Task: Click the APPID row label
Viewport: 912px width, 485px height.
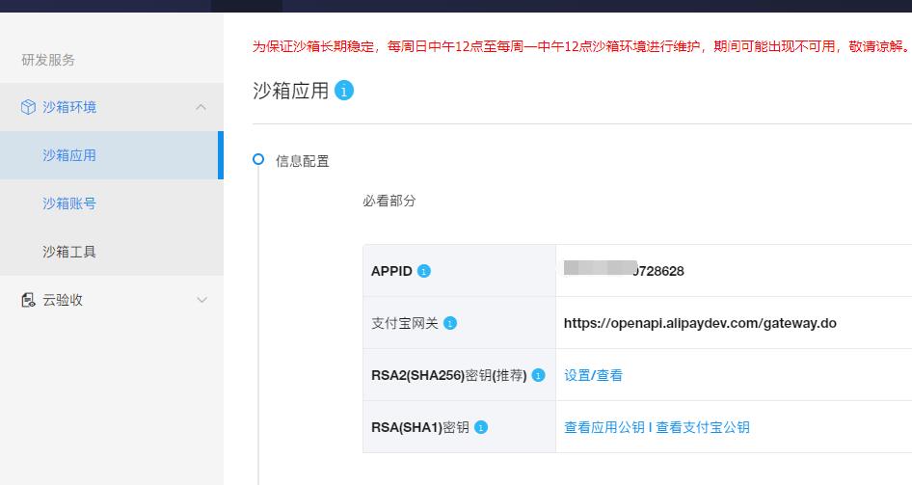Action: tap(391, 271)
